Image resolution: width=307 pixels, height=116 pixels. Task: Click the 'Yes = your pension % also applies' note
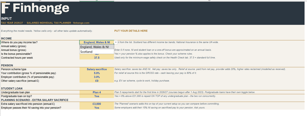[x=153, y=54]
